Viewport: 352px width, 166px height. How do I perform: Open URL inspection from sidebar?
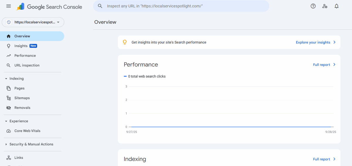pyautogui.click(x=27, y=65)
